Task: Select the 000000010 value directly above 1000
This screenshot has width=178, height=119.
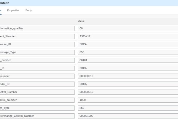Action: (128, 92)
